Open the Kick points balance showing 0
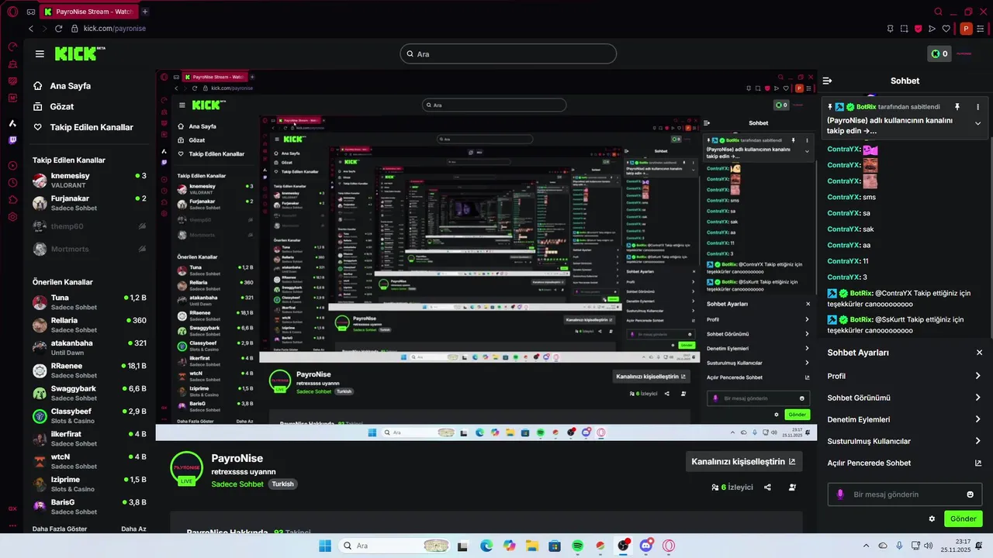Screen dimensions: 993x558 click(939, 53)
